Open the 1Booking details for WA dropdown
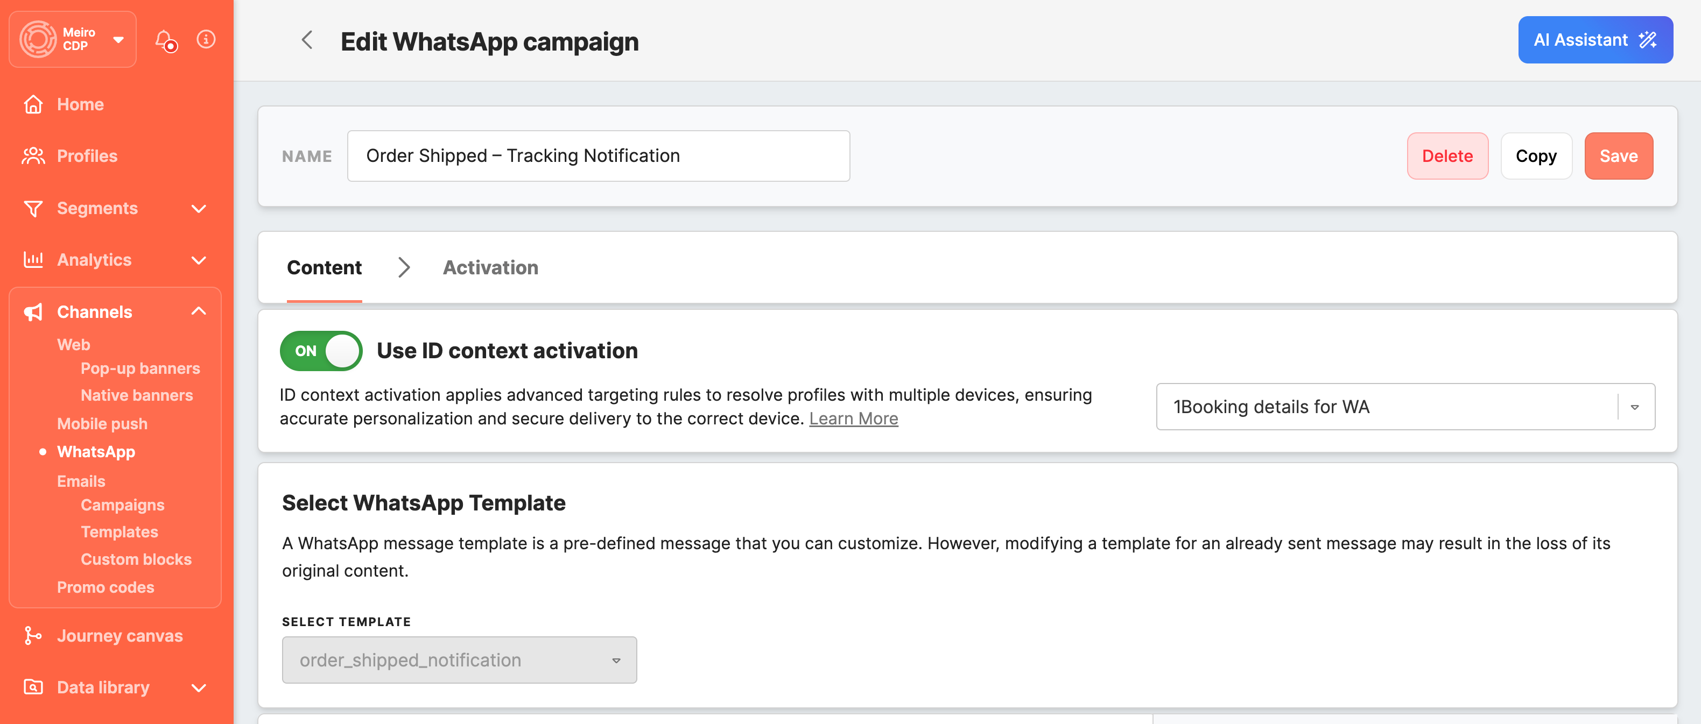The width and height of the screenshot is (1701, 724). coord(1404,407)
